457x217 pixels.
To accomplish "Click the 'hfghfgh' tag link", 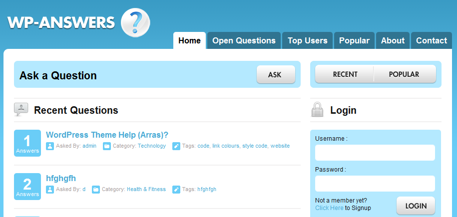I will (207, 190).
